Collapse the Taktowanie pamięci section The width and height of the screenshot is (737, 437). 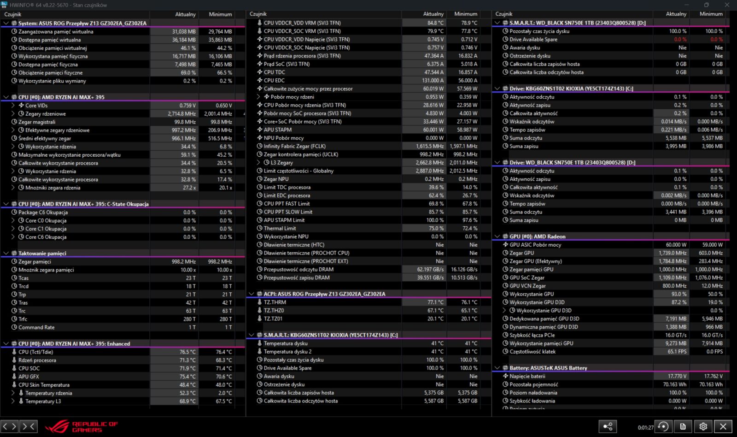[6, 254]
